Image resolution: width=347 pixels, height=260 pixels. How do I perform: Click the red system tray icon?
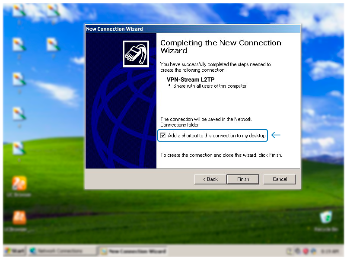[306, 251]
